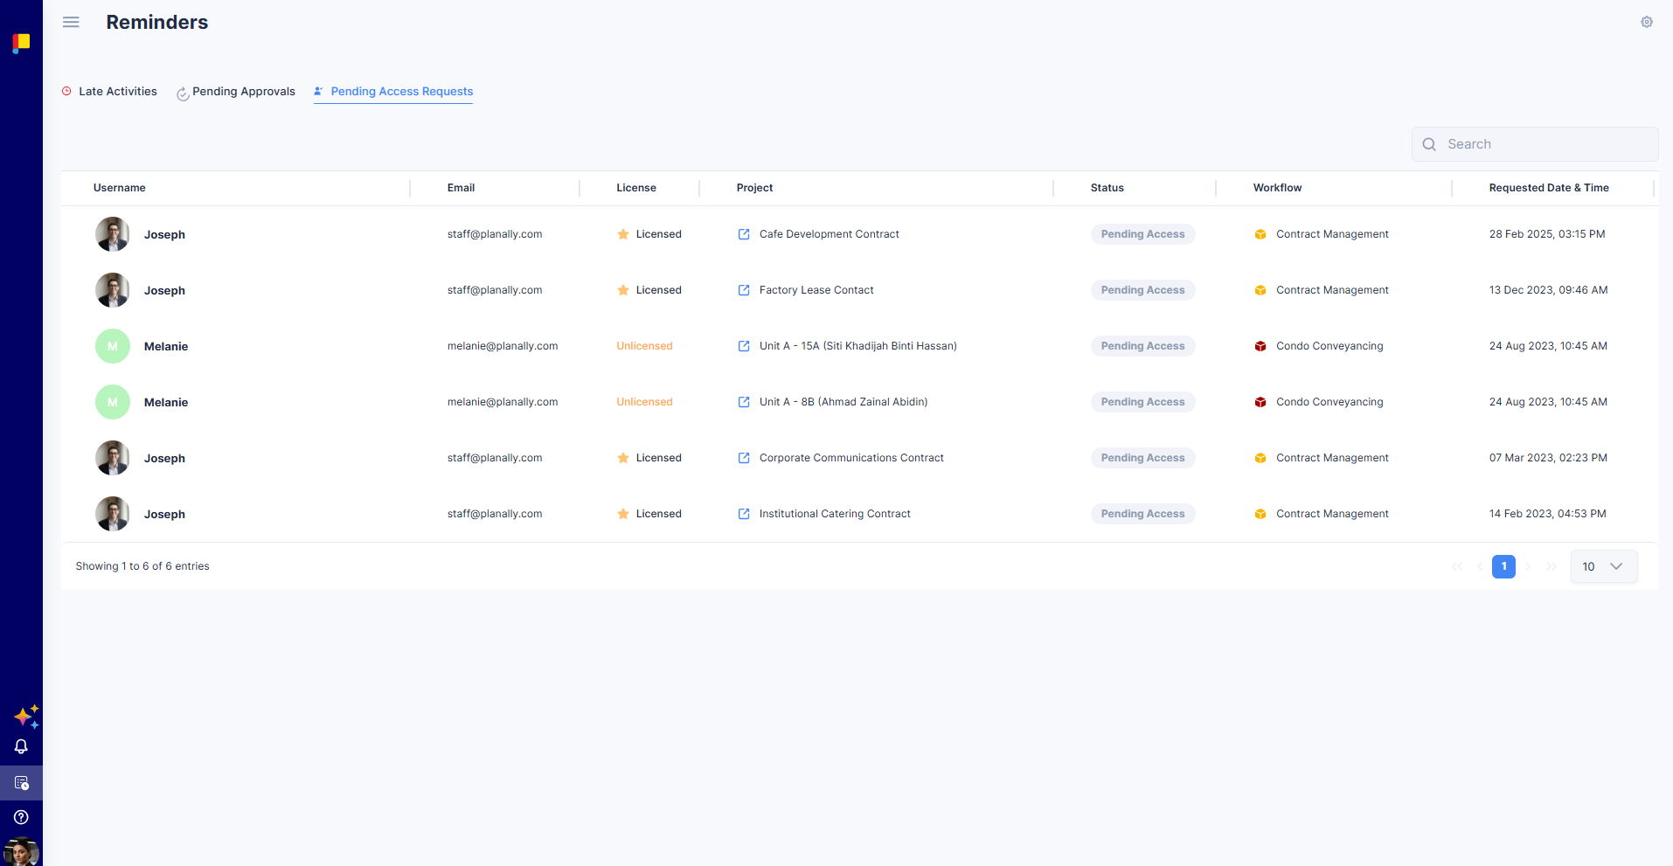Click Showing 1 to 6 of 6 entries text
This screenshot has width=1673, height=866.
142,566
